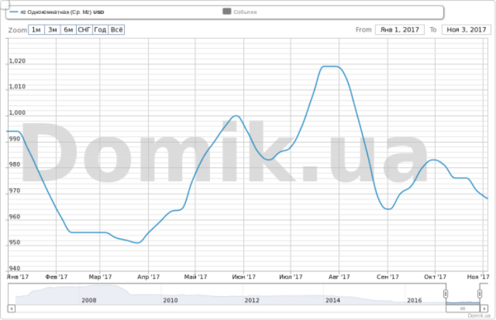Click the 970 y-axis value
The image size is (496, 320).
(x=15, y=191)
